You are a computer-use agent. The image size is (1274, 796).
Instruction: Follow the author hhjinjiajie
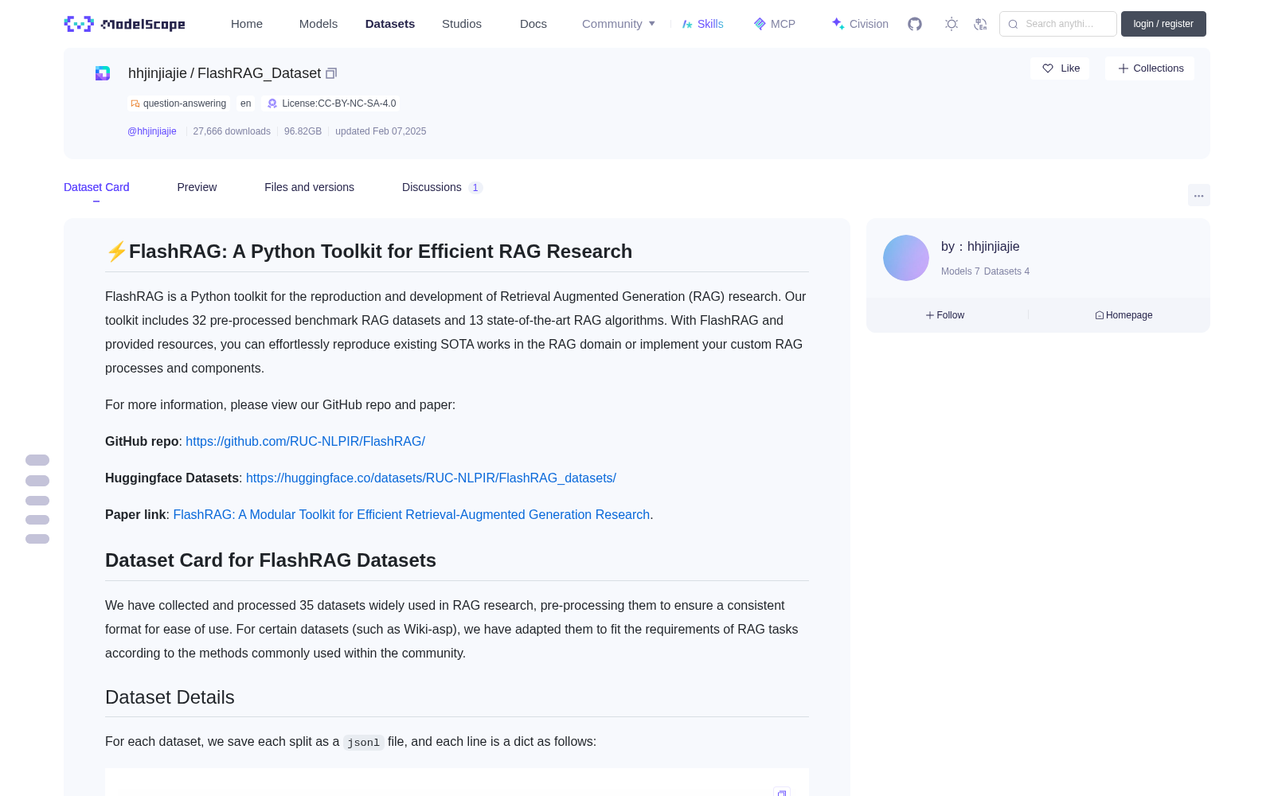[x=945, y=315]
